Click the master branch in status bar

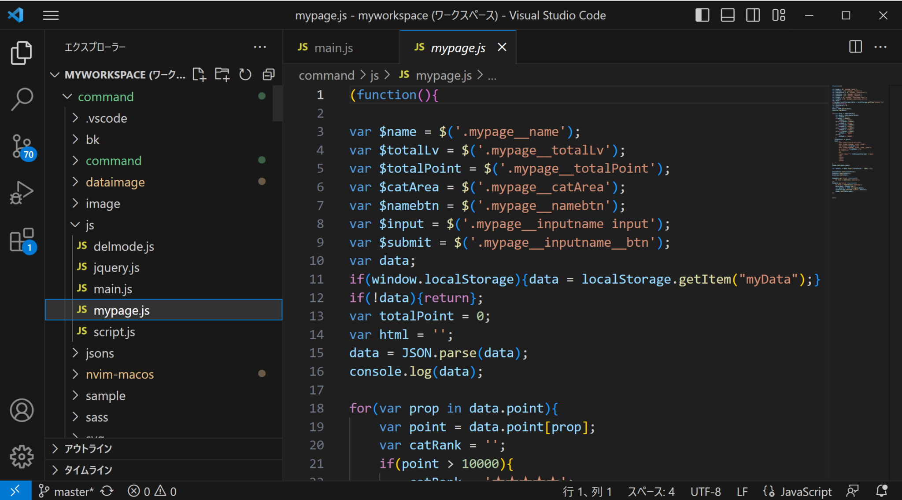point(73,491)
